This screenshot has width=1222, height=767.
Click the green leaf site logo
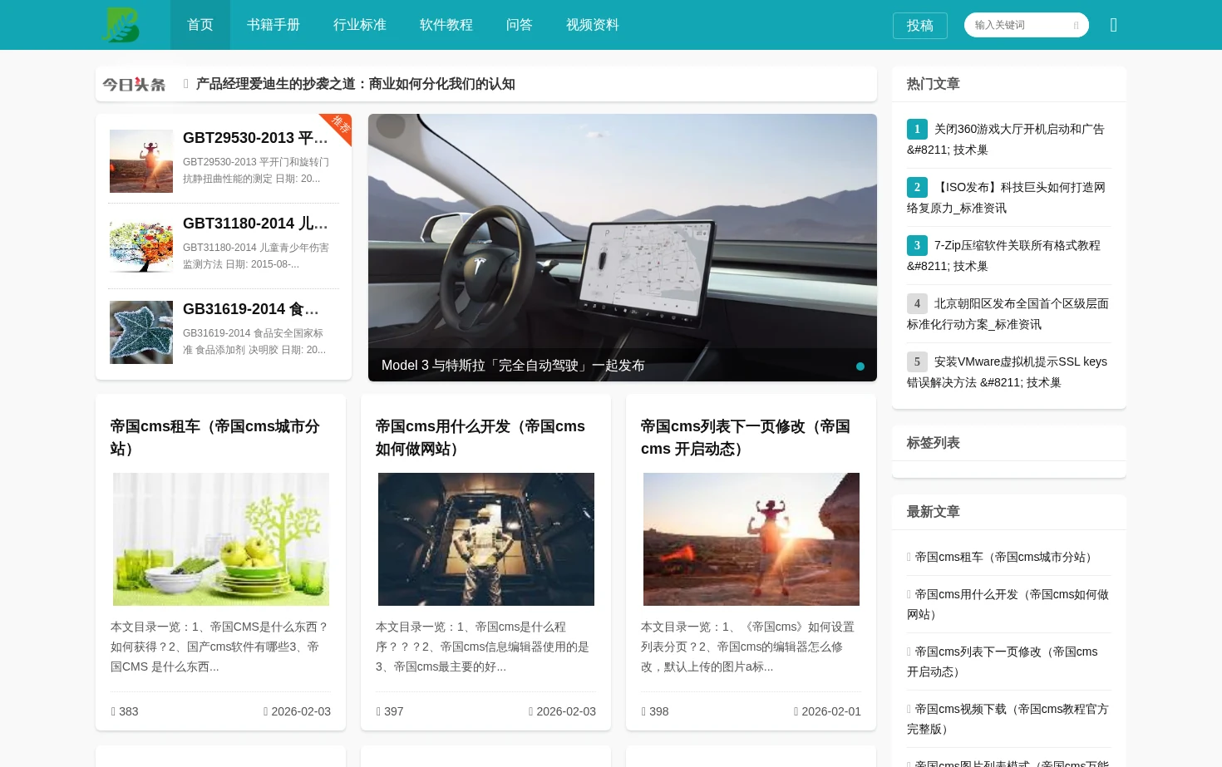point(121,25)
